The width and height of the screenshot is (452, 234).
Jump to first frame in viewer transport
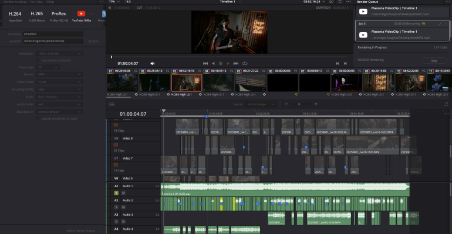[x=205, y=63]
